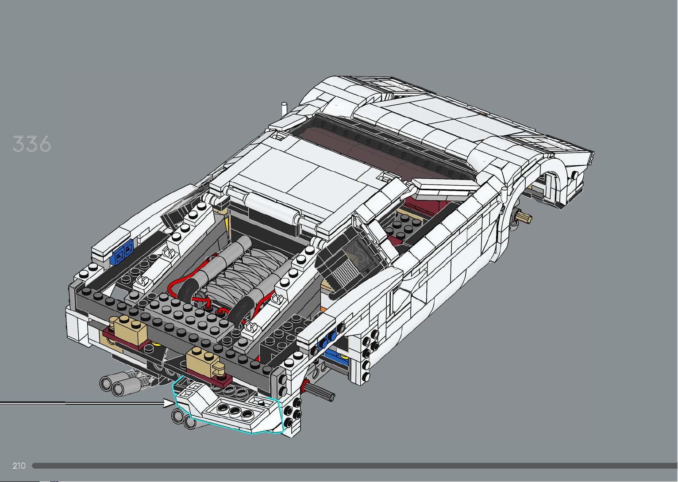
Task: Click the page progress bar at the bottom
Action: [355, 466]
